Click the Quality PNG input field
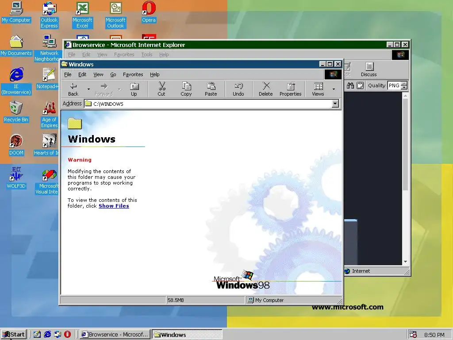This screenshot has width=453, height=340. point(394,85)
